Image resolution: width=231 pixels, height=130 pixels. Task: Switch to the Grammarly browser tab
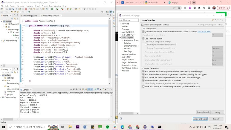coord(154,2)
